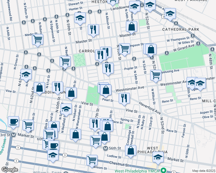
Task: Open the grocery cart marker on Wyalusing Ave
Action: (x=156, y=75)
